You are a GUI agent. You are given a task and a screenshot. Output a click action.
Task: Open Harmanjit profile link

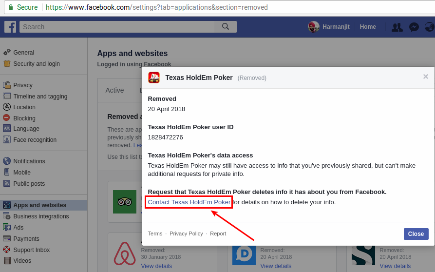pos(336,27)
